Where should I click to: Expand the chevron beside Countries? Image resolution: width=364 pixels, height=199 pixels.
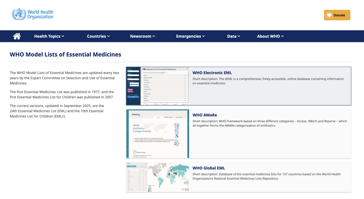[x=109, y=36]
